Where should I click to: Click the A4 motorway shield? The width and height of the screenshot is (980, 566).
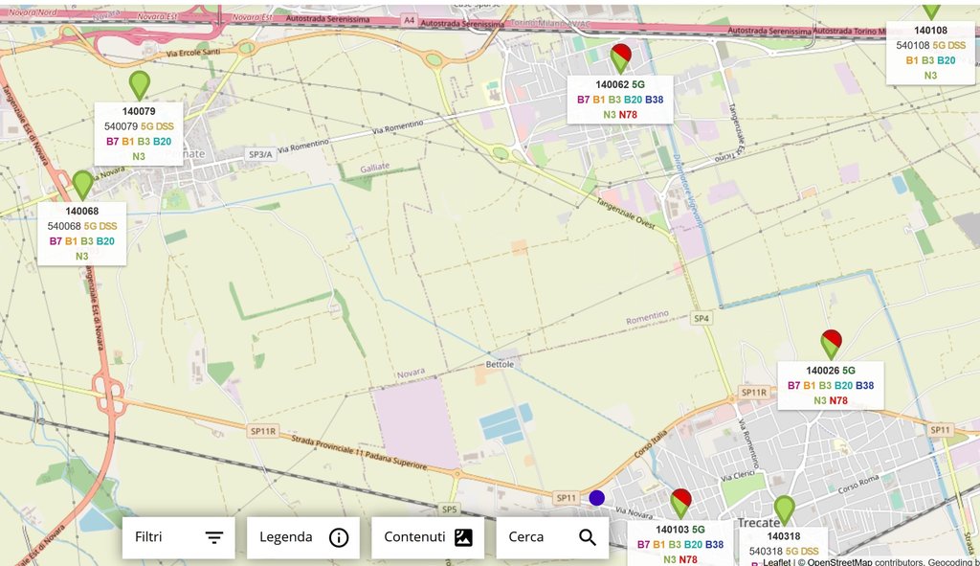409,20
